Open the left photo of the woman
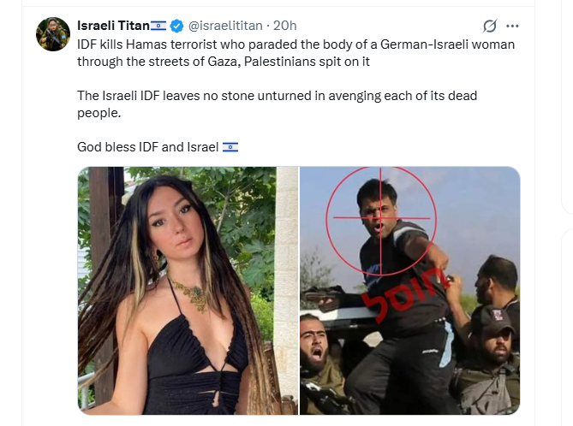Screen dimensions: 573x426 (188, 291)
